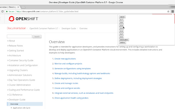
Task: Switch to dedicated docs
Action: click(x=124, y=40)
